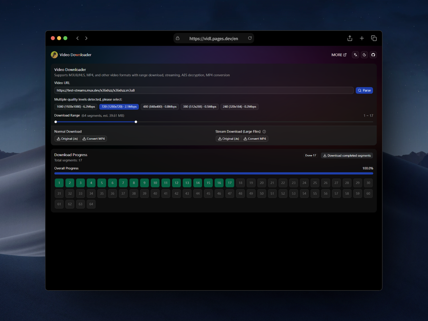
Task: Click completed segment 9 tile
Action: point(144,183)
